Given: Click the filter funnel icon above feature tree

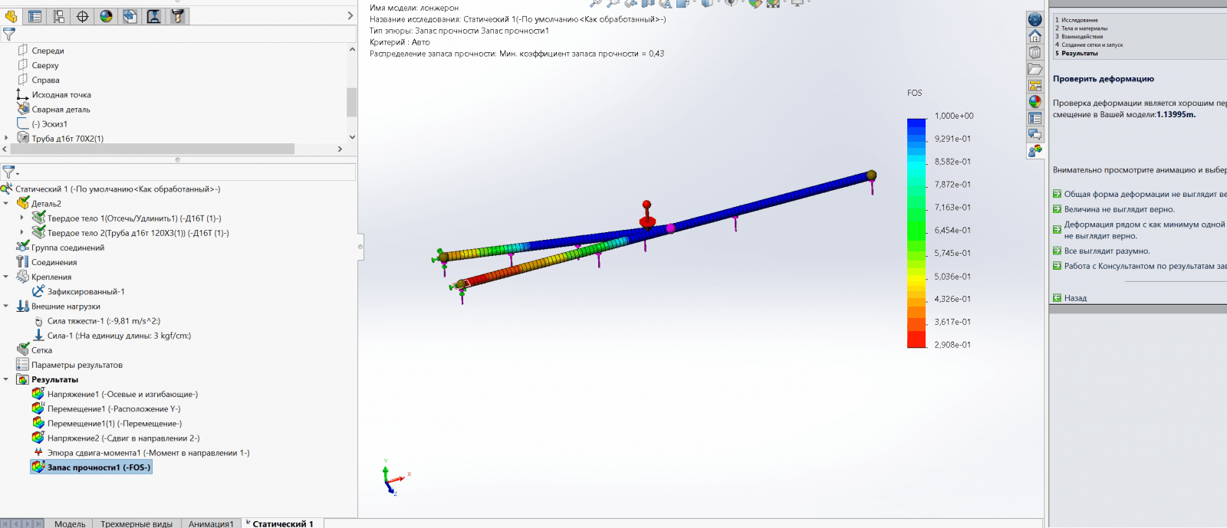Looking at the screenshot, I should (9, 34).
